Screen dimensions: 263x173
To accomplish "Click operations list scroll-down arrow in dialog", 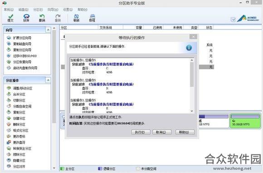I will tap(192, 111).
